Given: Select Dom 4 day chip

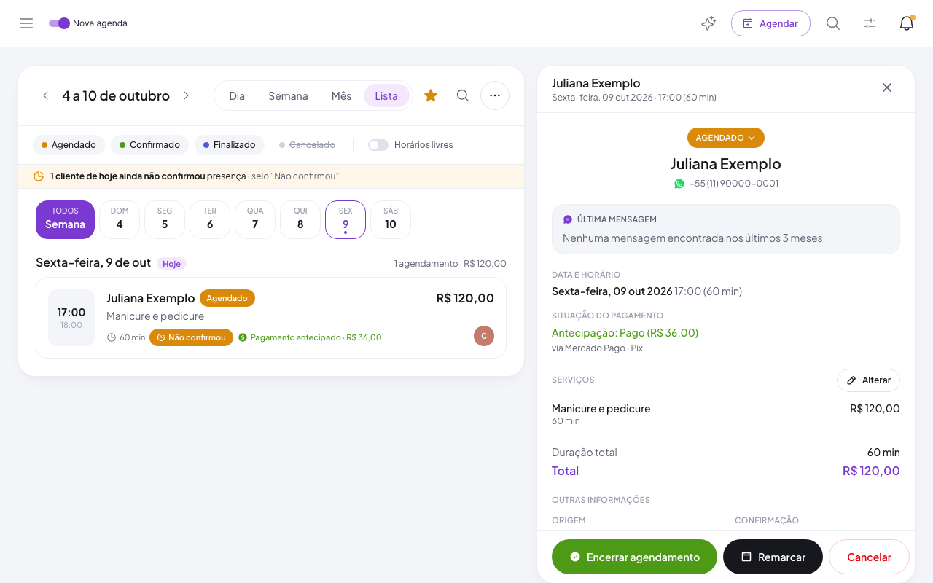Looking at the screenshot, I should pyautogui.click(x=120, y=219).
